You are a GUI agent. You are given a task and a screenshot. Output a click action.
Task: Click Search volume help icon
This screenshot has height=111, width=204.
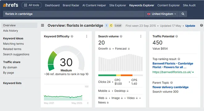click(x=121, y=36)
